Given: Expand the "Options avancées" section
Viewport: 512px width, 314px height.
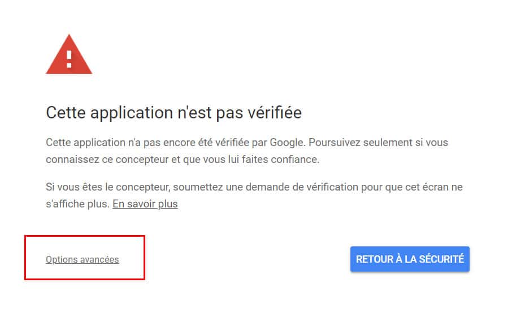Looking at the screenshot, I should click(83, 260).
